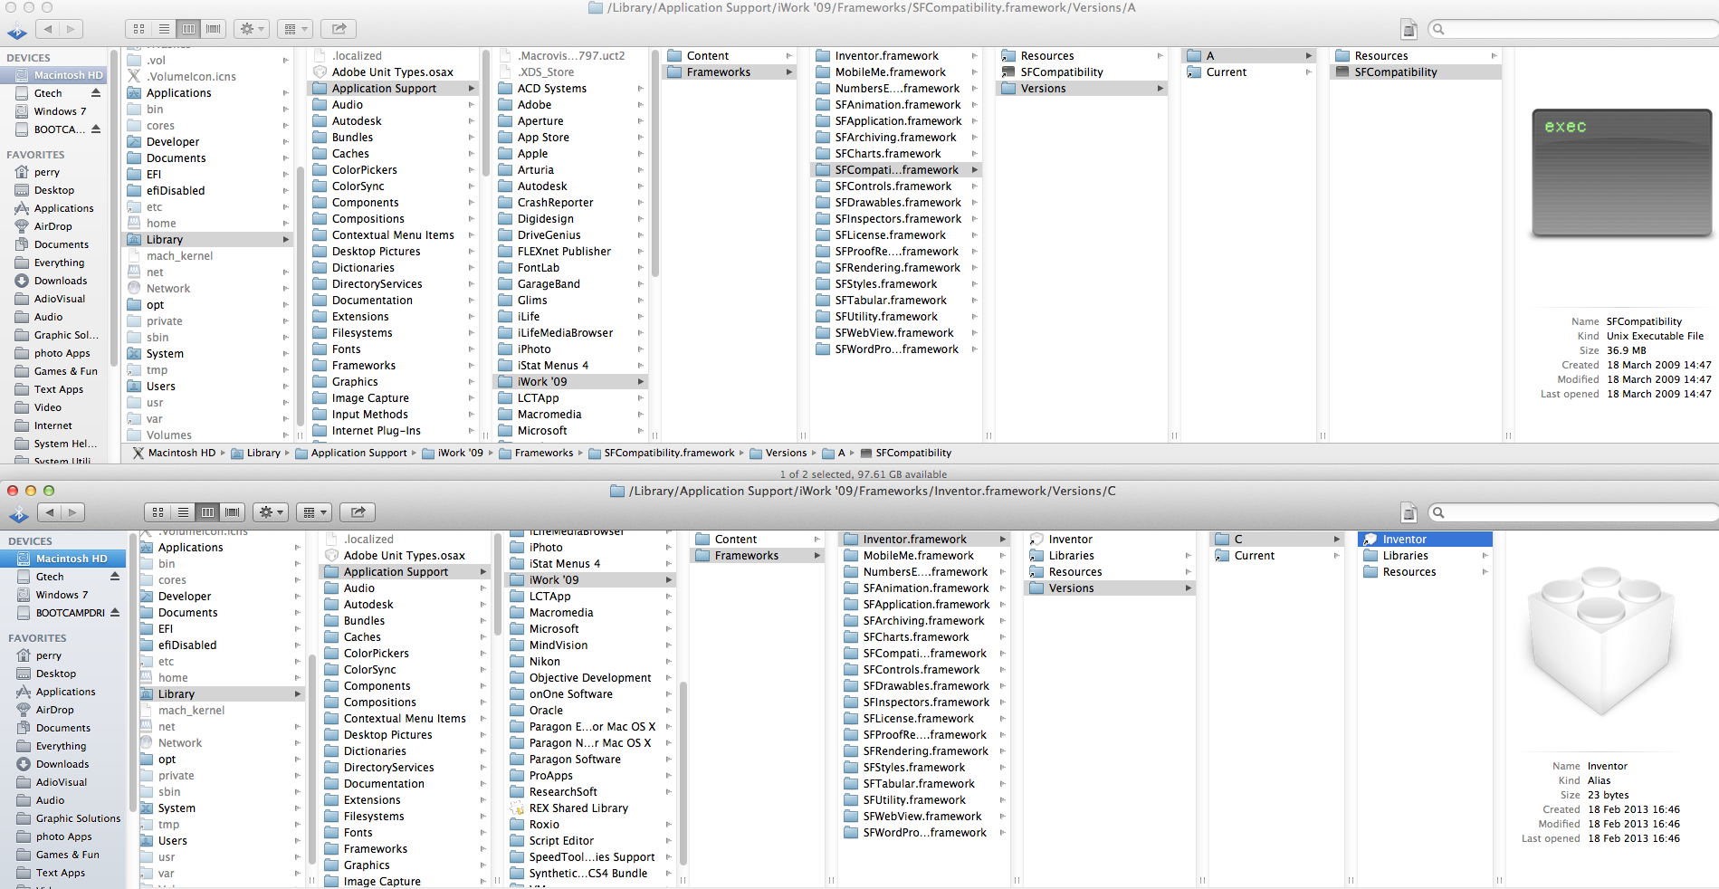This screenshot has height=889, width=1719.
Task: Expand Inventor.framework arrow in top window
Action: point(975,56)
